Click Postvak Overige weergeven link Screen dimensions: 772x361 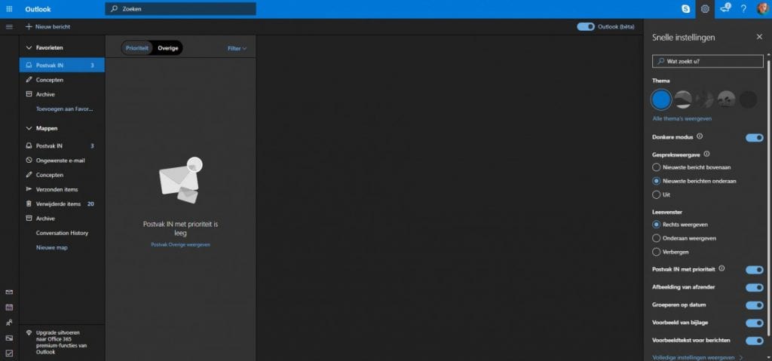click(x=181, y=244)
